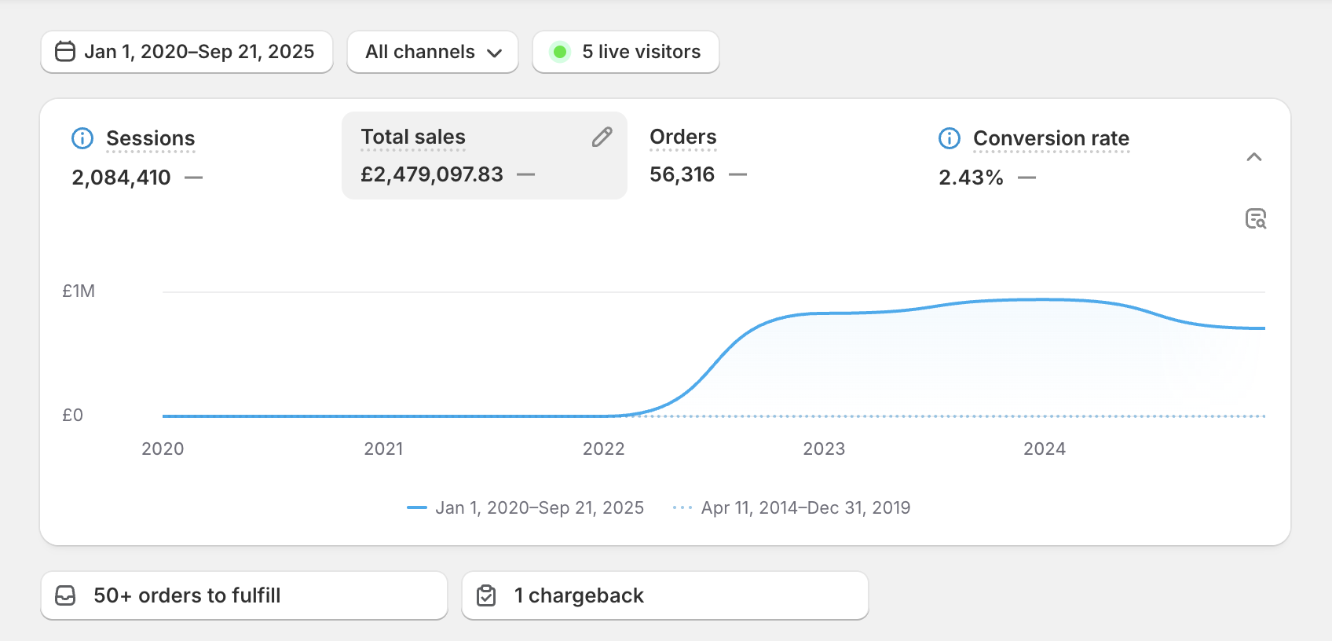Viewport: 1332px width, 641px height.
Task: Collapse the metrics card with chevron
Action: click(x=1254, y=157)
